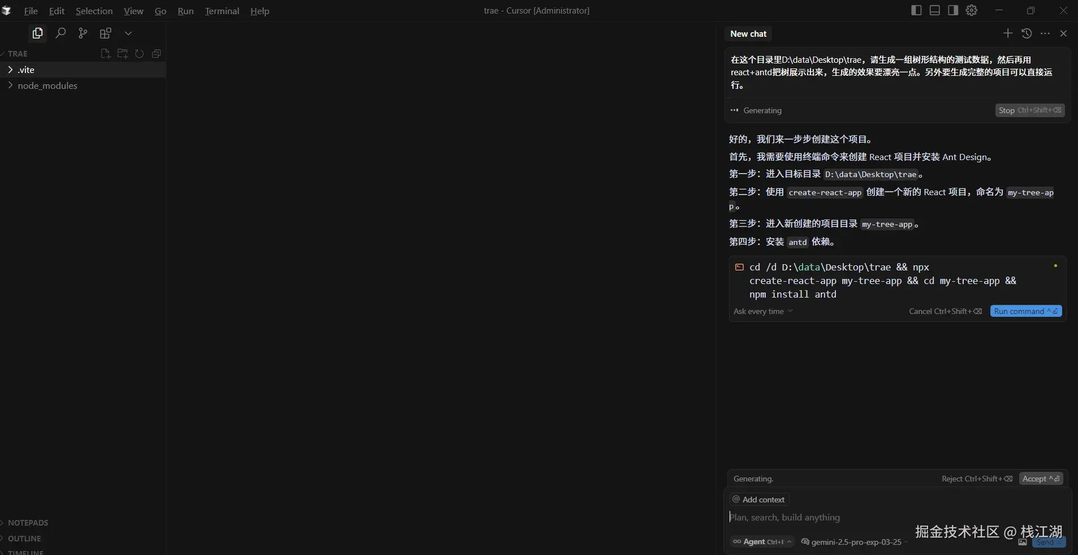The width and height of the screenshot is (1078, 555).
Task: Show chat history icon
Action: pyautogui.click(x=1027, y=33)
